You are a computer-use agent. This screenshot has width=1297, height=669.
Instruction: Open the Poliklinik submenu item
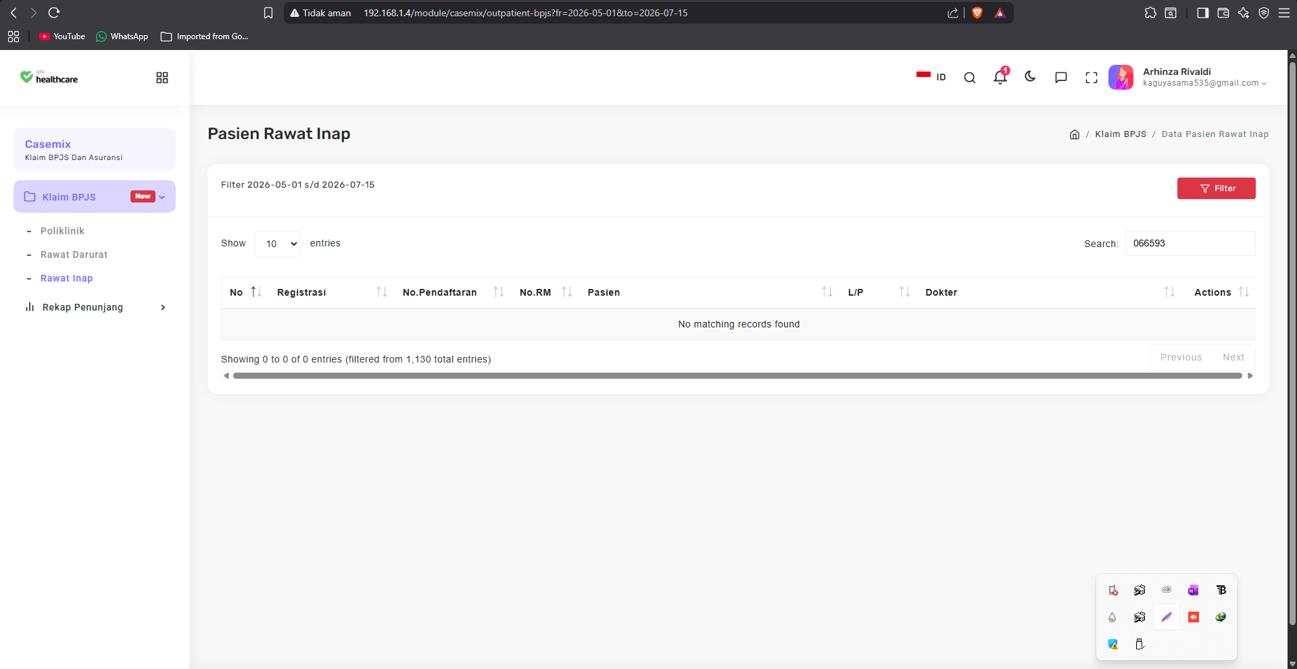tap(62, 231)
